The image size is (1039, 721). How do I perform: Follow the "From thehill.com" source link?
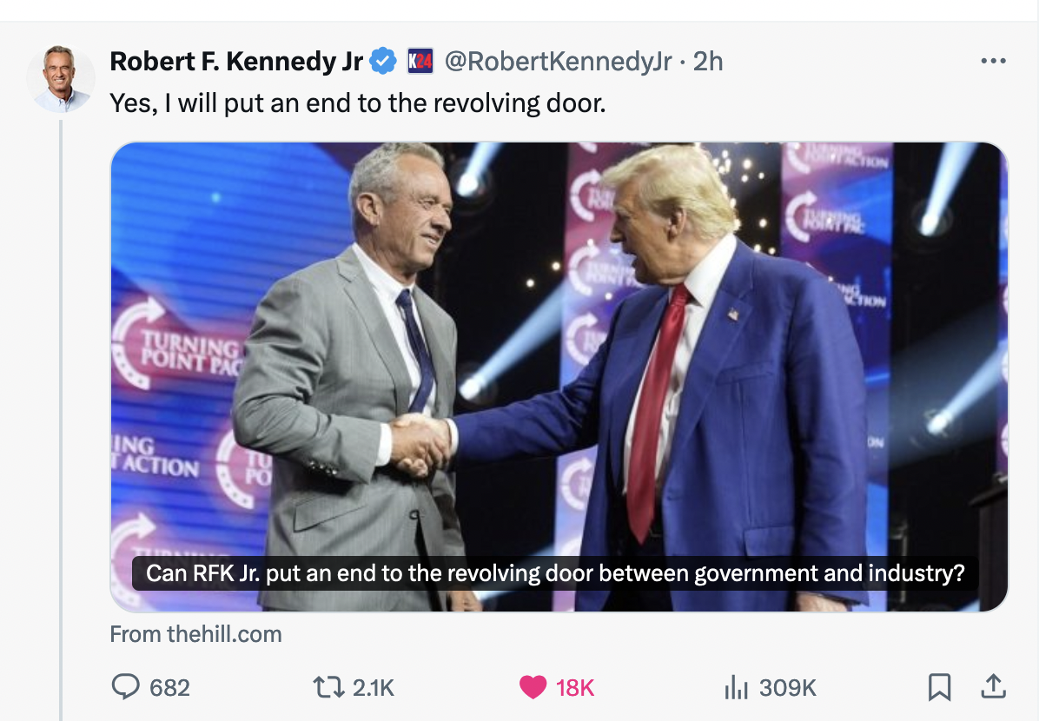point(195,634)
